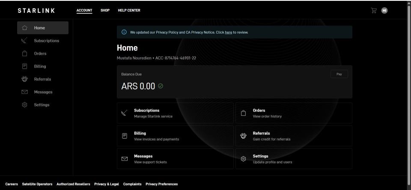Click the ARS 0.00 balance amount
The image size is (411, 190).
coord(138,86)
